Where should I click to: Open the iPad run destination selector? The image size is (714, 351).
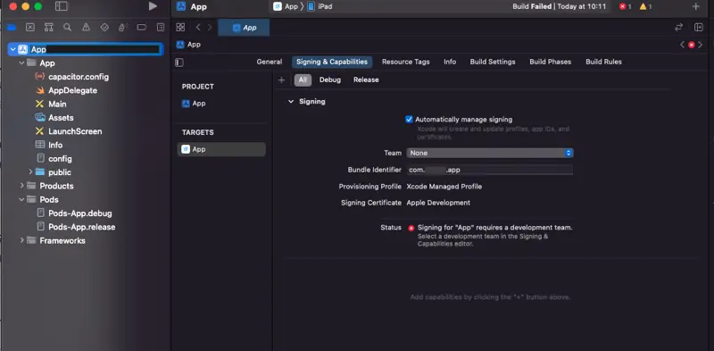[320, 6]
